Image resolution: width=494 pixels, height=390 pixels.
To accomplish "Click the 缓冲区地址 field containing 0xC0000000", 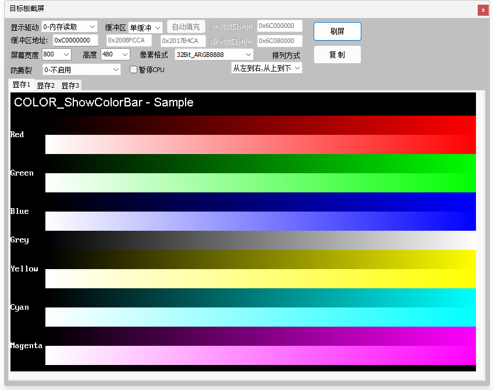I will [75, 40].
